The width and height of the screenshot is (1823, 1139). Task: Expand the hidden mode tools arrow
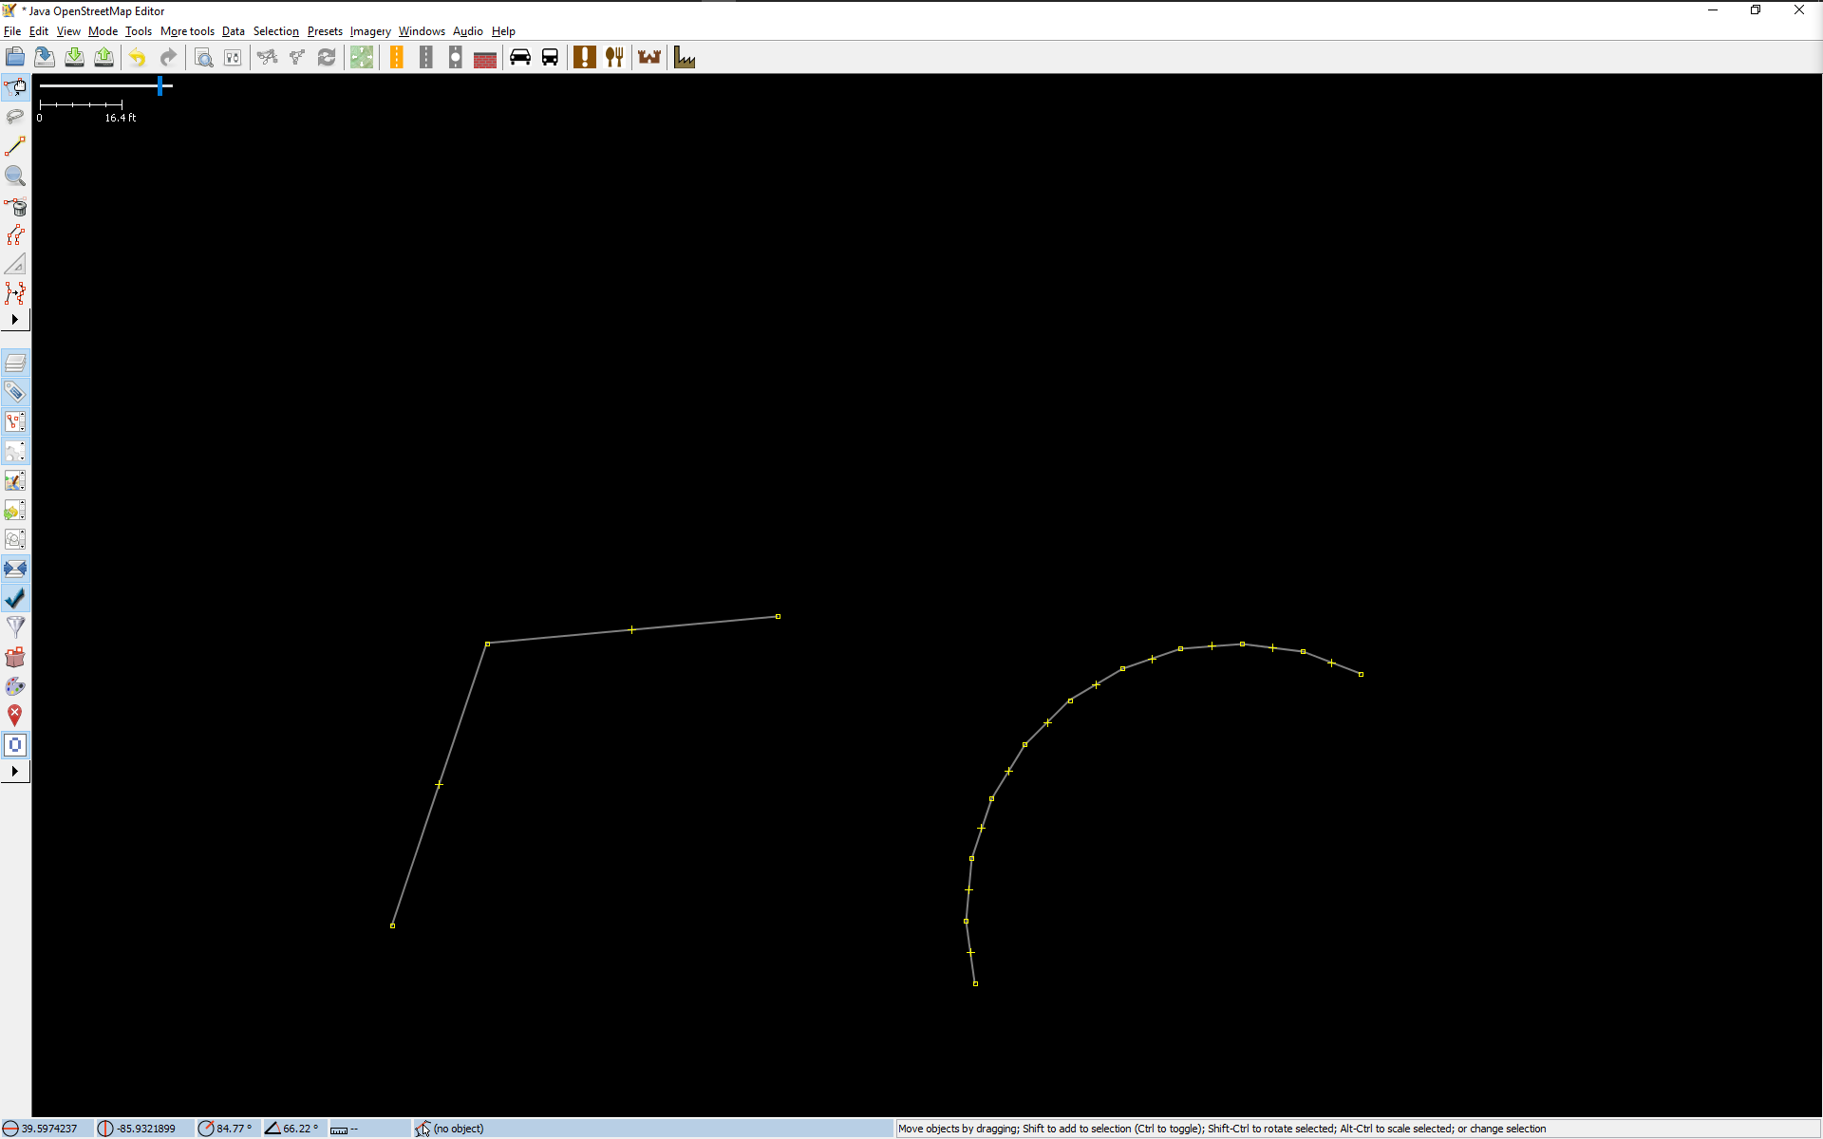(15, 320)
